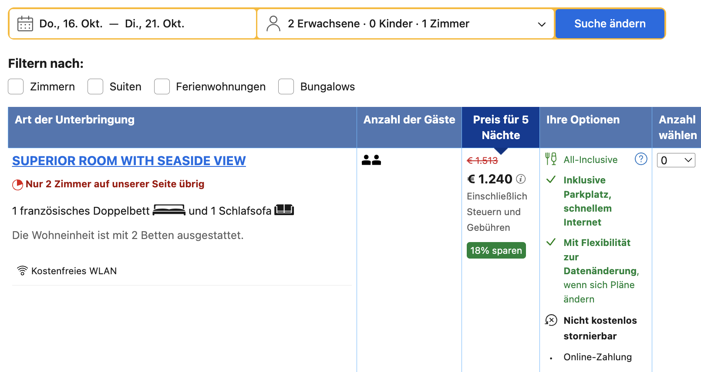Viewport: 701px width, 372px height.
Task: Click the calendar icon in date field
Action: [25, 23]
